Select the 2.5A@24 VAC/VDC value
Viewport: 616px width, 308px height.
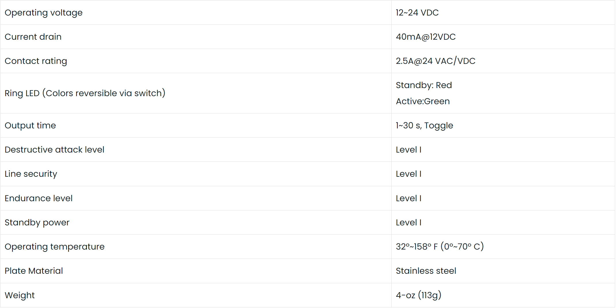[x=435, y=61]
